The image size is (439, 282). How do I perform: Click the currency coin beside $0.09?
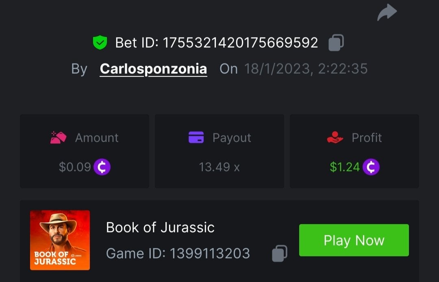102,167
